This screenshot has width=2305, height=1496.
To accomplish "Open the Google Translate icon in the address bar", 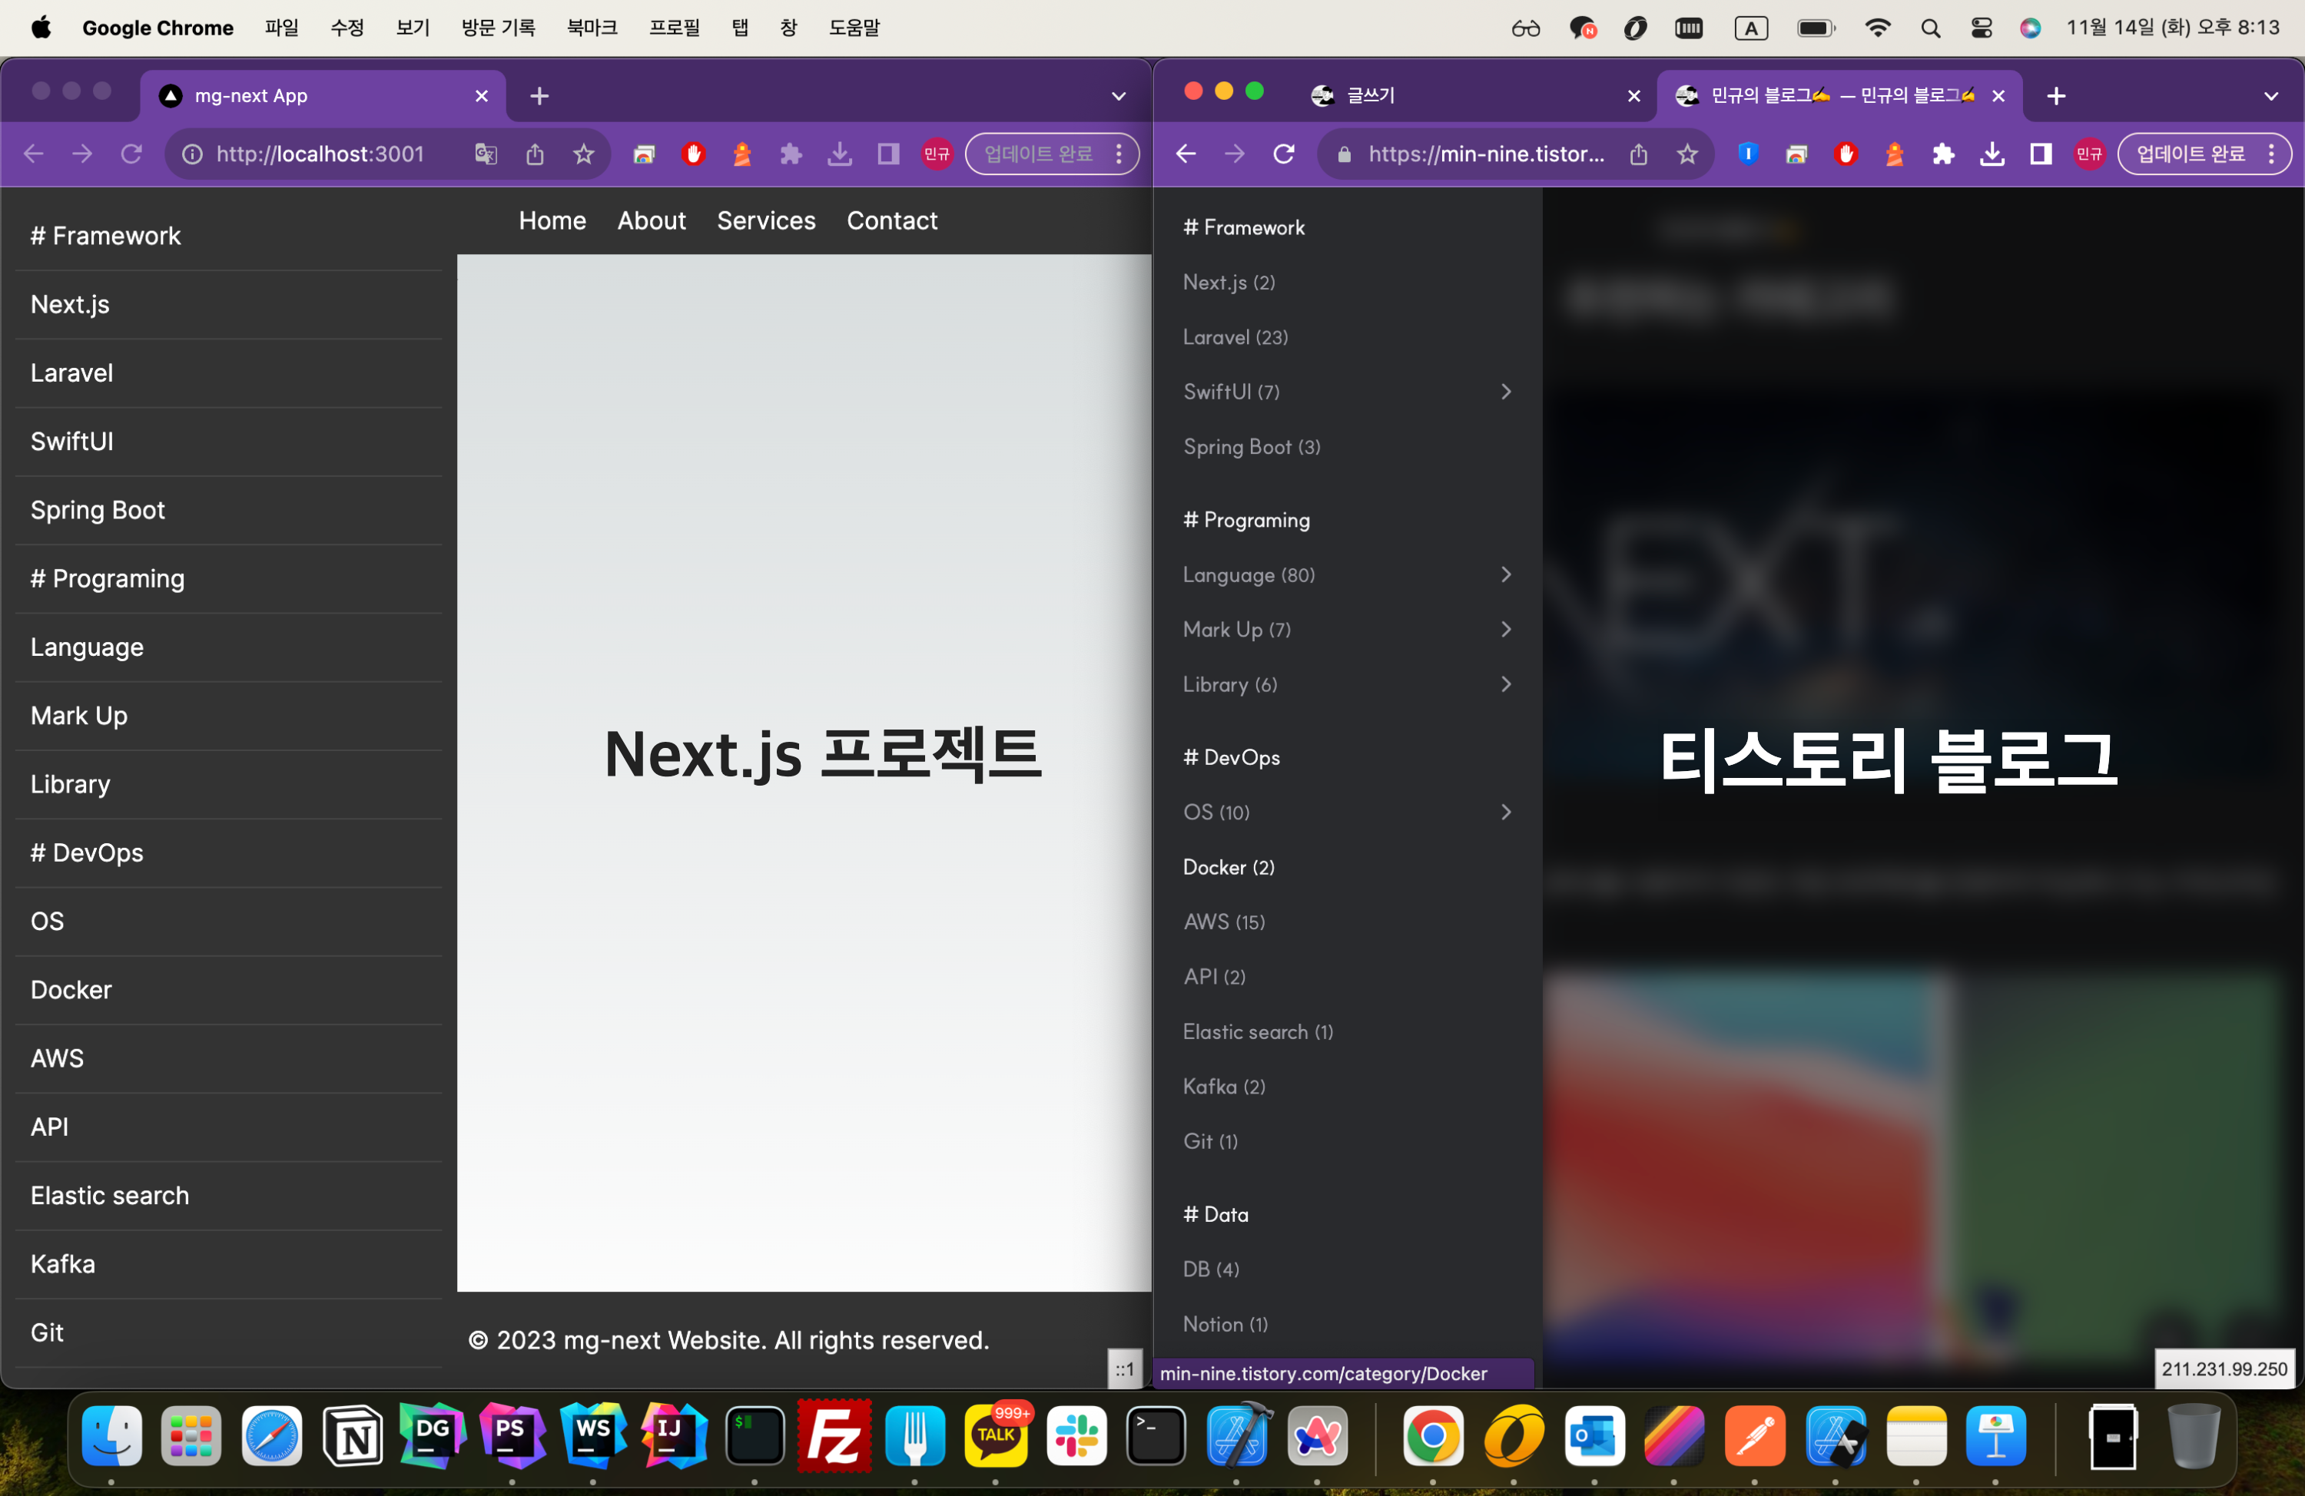I will pyautogui.click(x=486, y=154).
